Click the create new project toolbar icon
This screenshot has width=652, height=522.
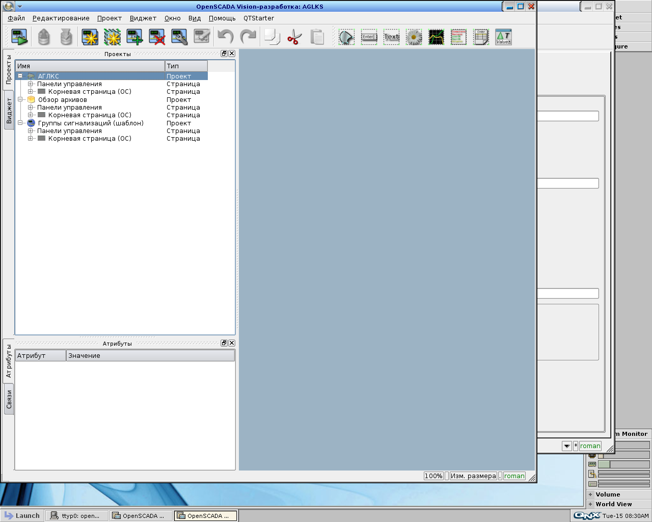[90, 37]
